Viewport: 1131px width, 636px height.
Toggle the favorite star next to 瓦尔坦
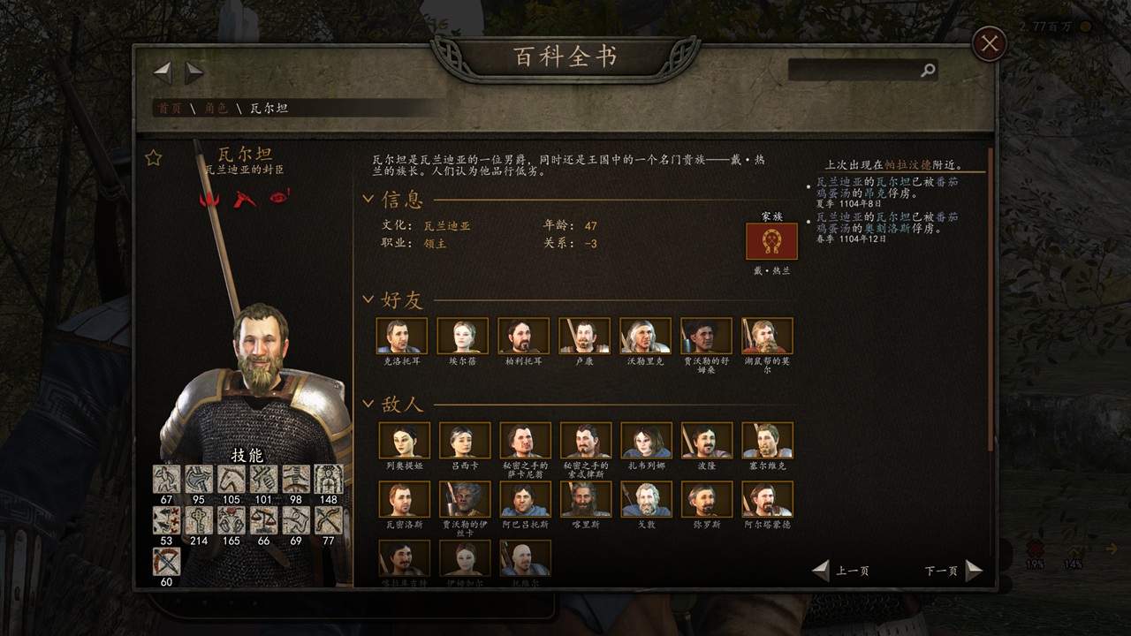pos(154,158)
